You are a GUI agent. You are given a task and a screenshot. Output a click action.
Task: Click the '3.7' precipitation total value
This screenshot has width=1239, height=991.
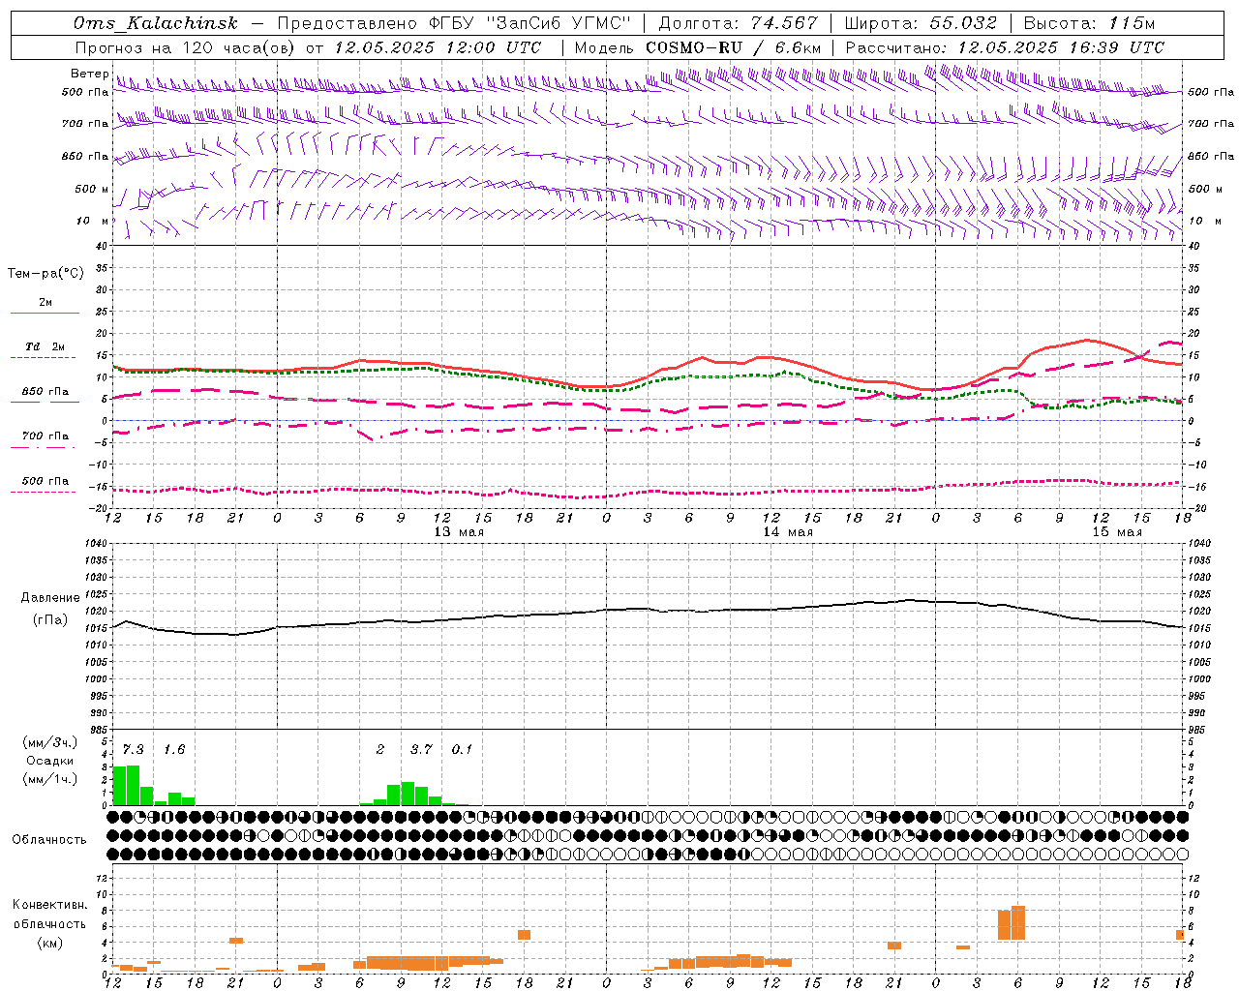click(x=421, y=750)
